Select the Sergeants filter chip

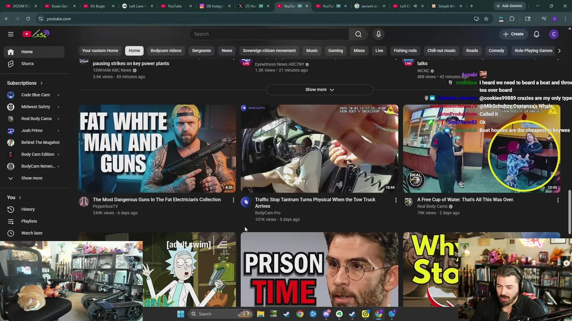[201, 50]
